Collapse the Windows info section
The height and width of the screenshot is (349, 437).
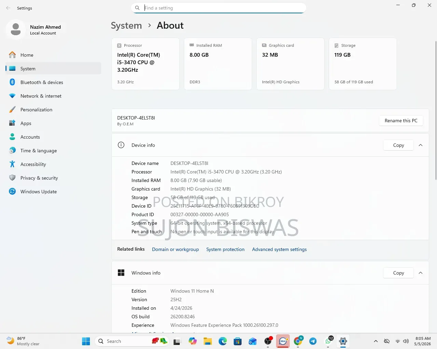coord(421,273)
